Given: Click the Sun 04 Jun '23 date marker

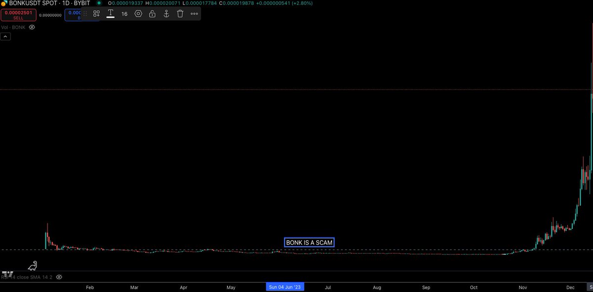Looking at the screenshot, I should pyautogui.click(x=285, y=287).
